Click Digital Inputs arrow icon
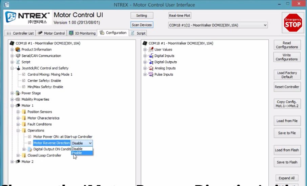This screenshot has height=186, width=307. (151, 56)
